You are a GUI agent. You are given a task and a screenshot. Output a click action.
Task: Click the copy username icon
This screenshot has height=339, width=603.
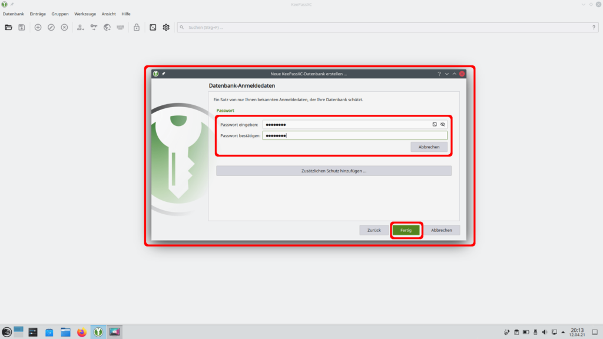point(80,27)
